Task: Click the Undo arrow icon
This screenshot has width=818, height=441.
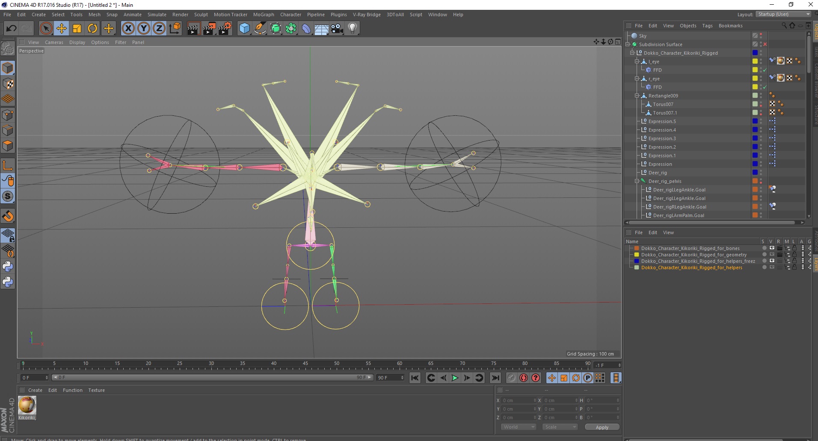Action: (x=11, y=29)
